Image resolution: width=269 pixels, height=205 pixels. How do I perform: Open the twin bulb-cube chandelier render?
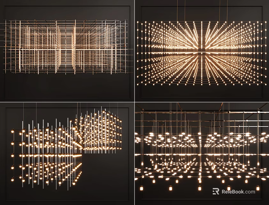(x=67, y=154)
